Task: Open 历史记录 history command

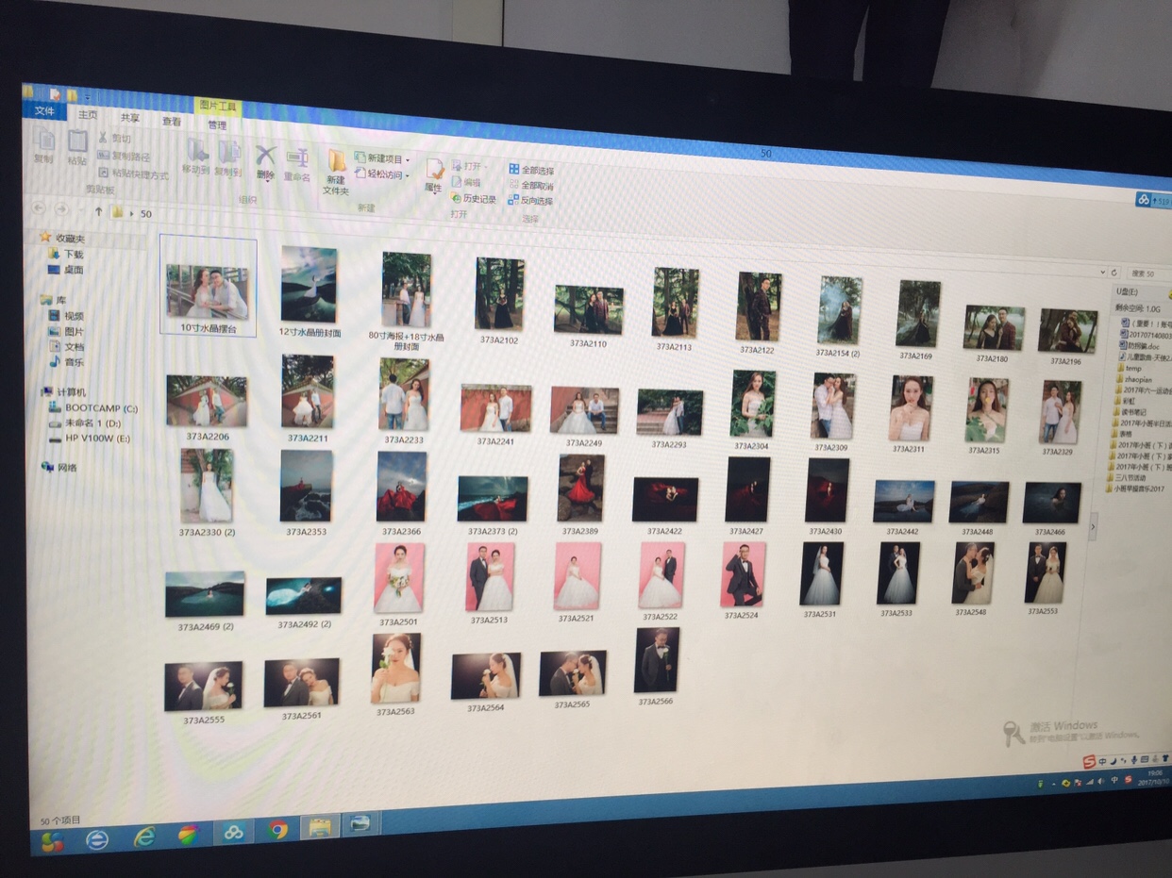Action: [474, 198]
